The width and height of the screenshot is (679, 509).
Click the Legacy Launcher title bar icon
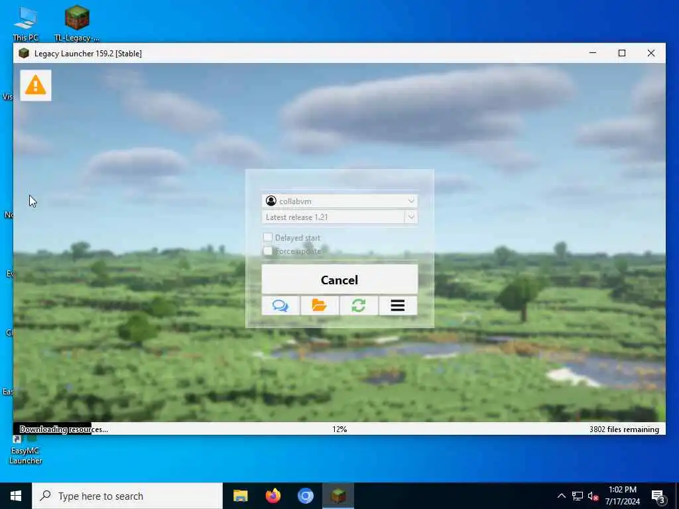tap(24, 53)
